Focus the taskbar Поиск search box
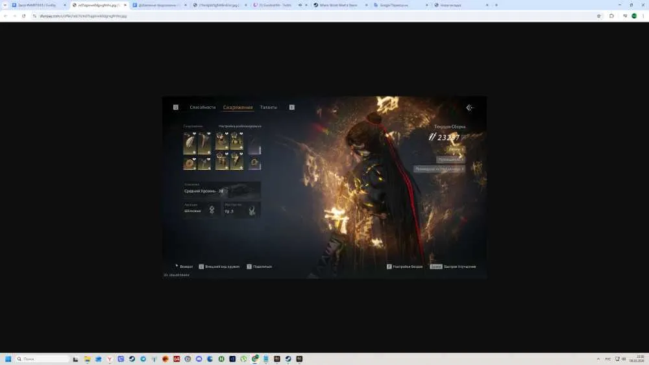The height and width of the screenshot is (365, 649). (42, 359)
